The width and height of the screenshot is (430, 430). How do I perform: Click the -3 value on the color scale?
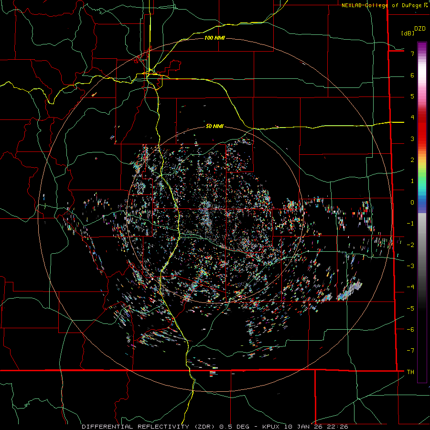(410, 266)
